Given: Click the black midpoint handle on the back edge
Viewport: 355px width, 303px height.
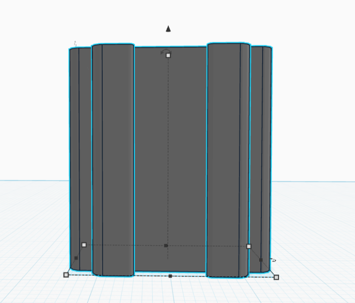Looking at the screenshot, I should click(166, 246).
